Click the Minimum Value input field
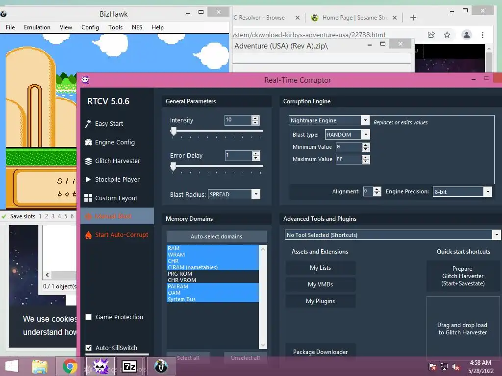502x376 pixels. (349, 147)
